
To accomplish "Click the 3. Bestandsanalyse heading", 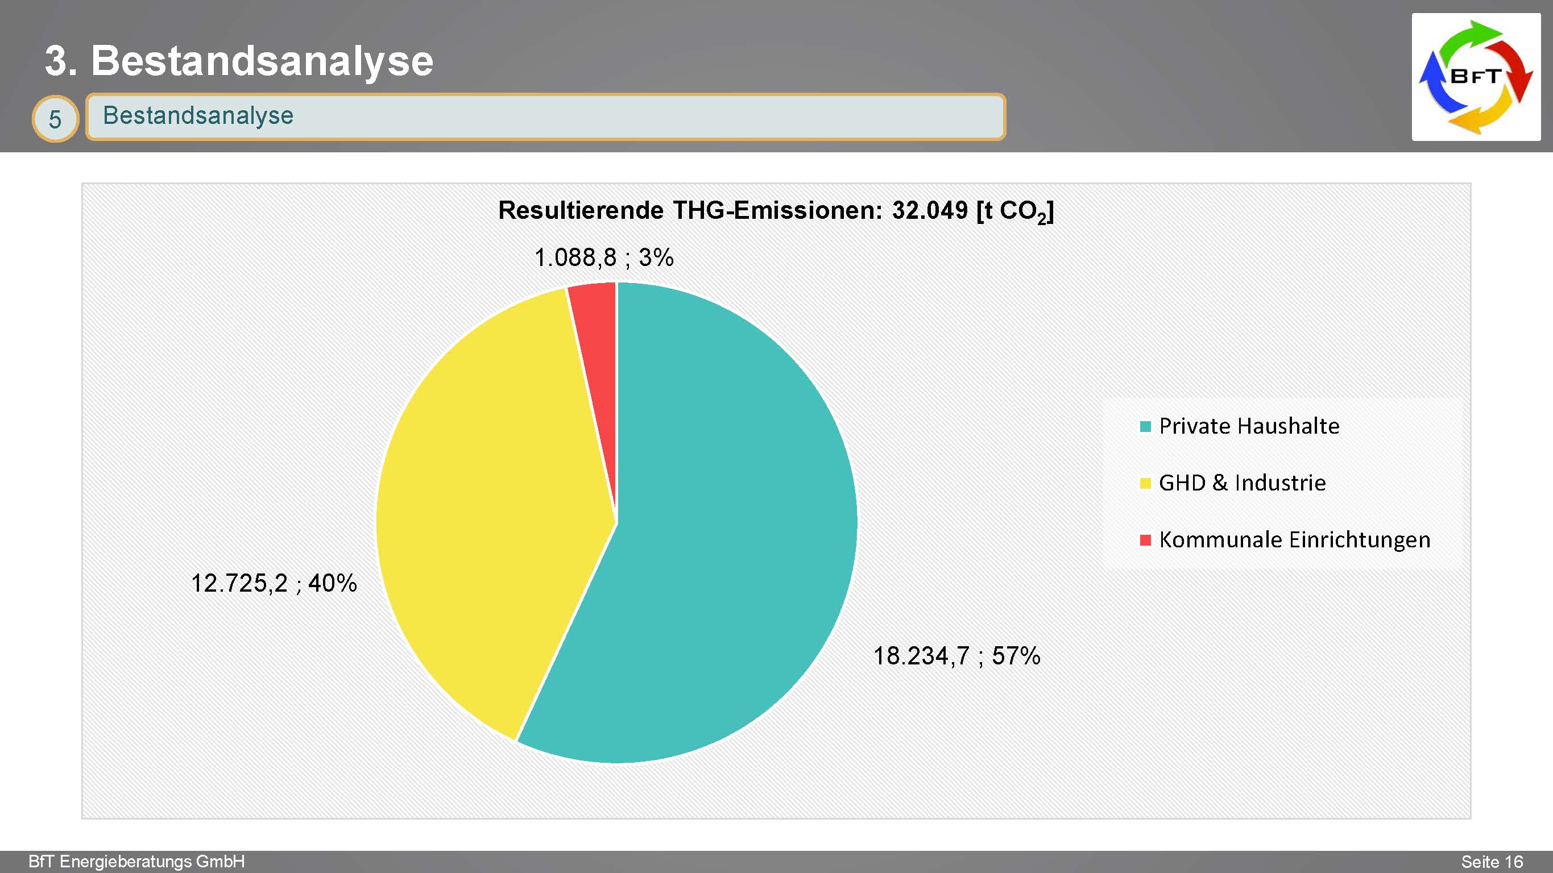I will pos(239,60).
